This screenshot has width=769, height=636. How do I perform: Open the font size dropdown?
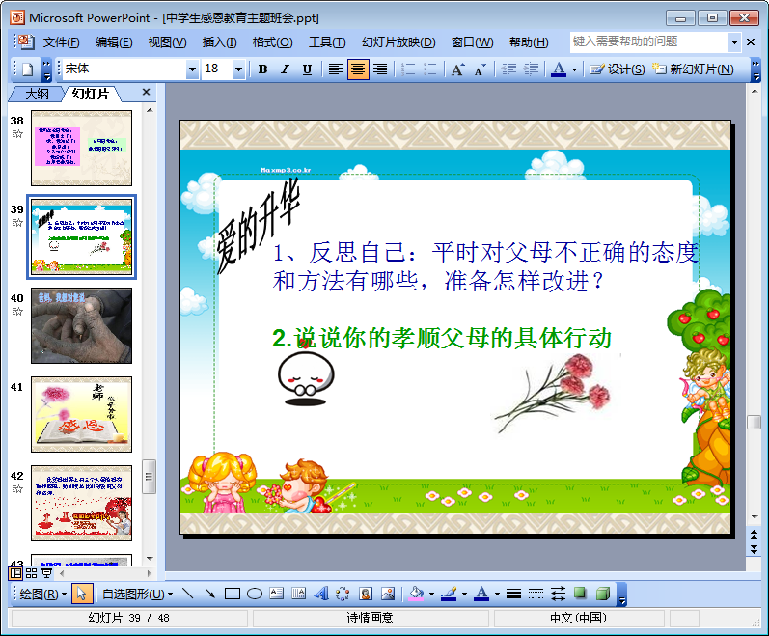click(x=238, y=69)
